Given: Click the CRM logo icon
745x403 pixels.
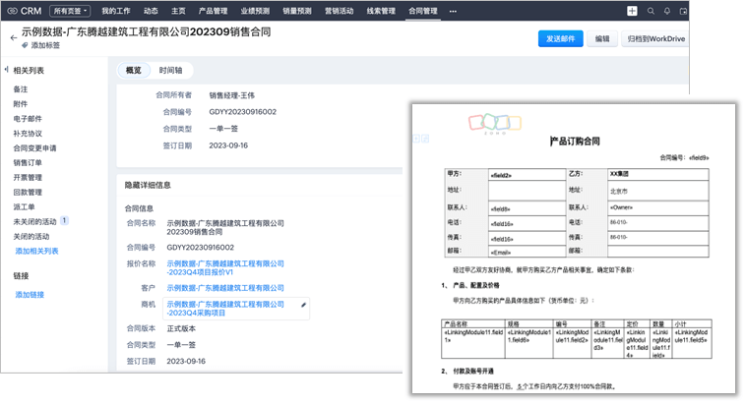Looking at the screenshot, I should click(x=11, y=11).
